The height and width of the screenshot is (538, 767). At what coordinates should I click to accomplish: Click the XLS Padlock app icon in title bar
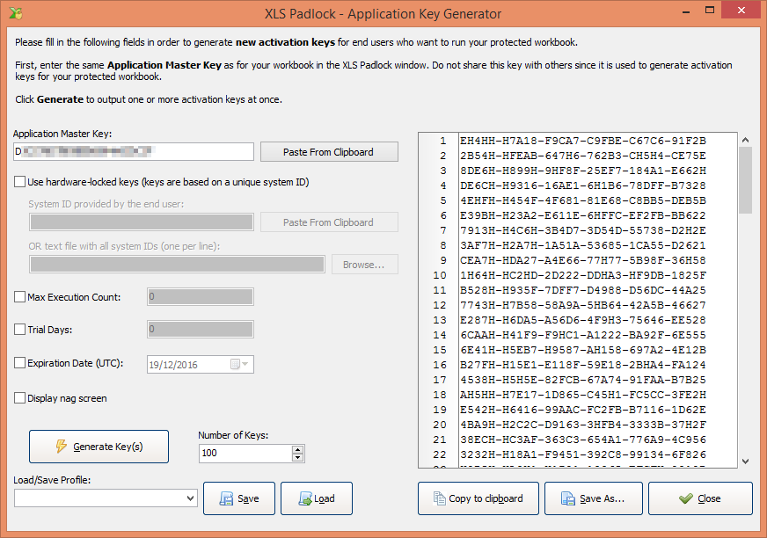click(15, 13)
